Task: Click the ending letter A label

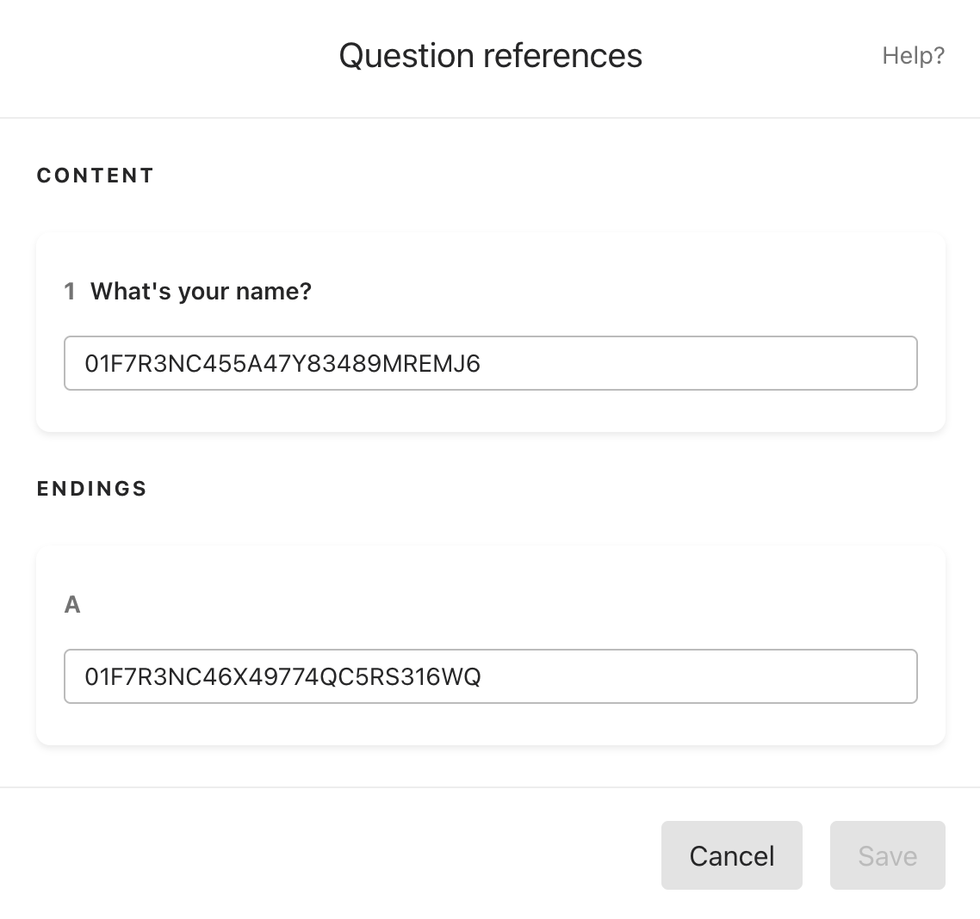Action: pos(72,604)
